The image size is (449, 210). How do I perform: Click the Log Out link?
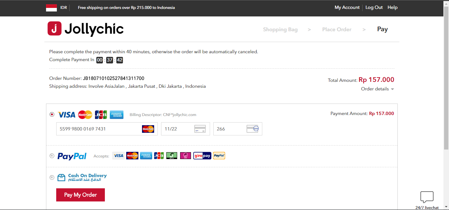(374, 8)
